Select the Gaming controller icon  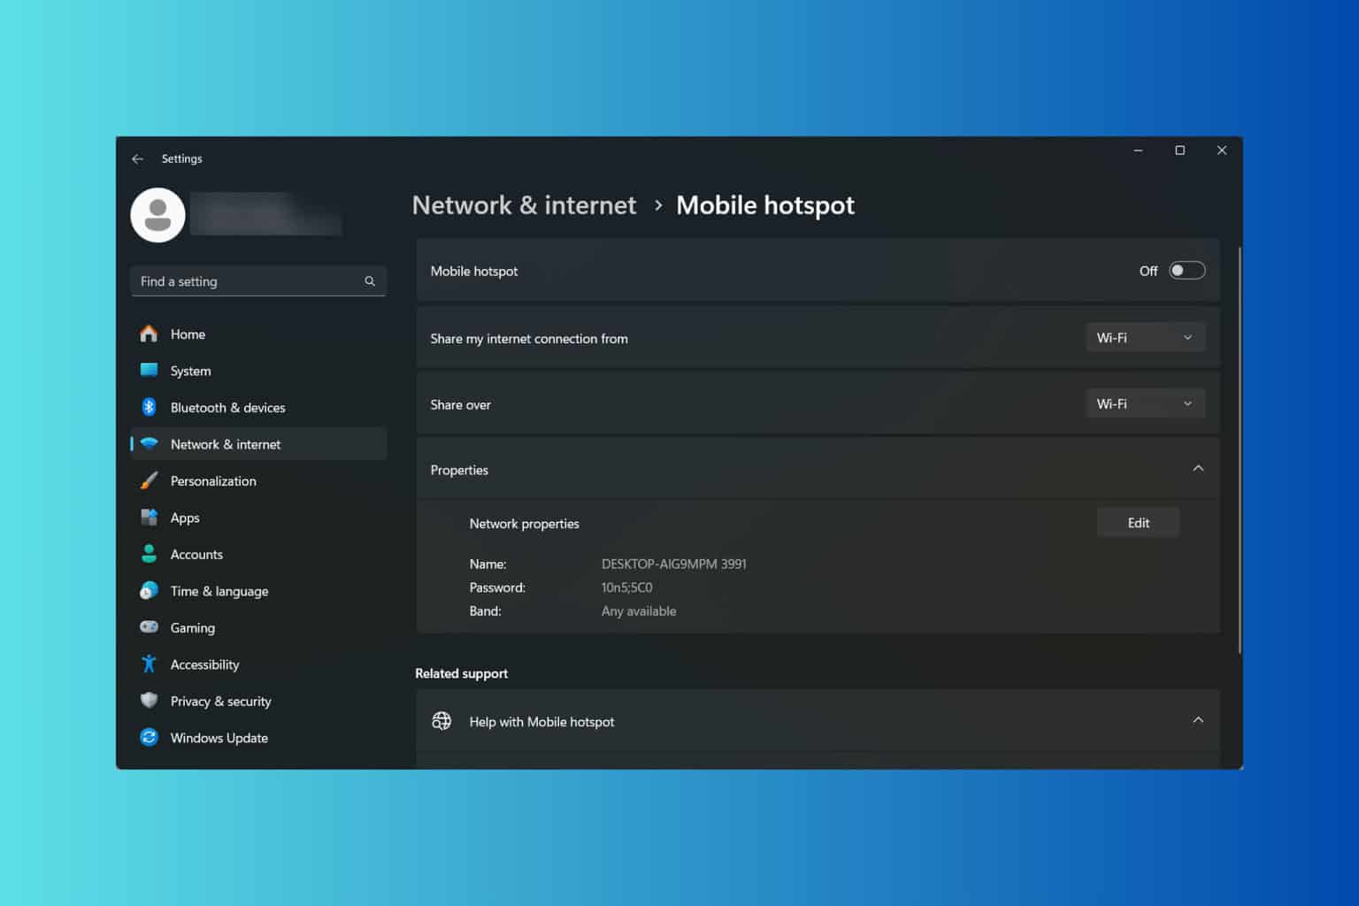pos(149,627)
